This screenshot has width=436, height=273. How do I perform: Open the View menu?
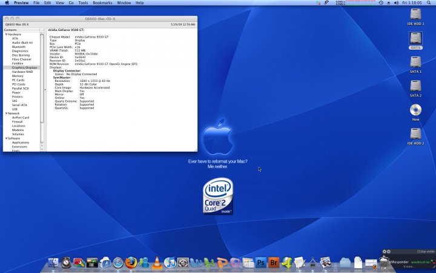point(60,3)
